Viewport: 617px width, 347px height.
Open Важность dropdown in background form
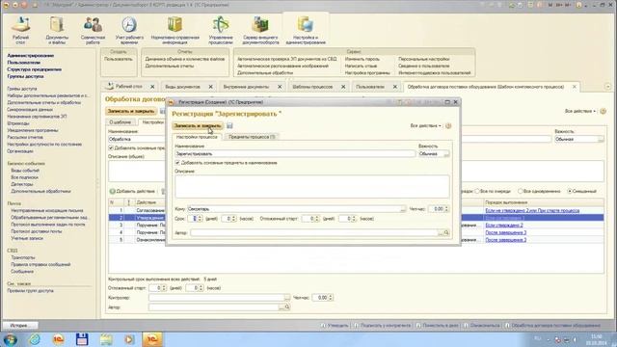(x=601, y=139)
